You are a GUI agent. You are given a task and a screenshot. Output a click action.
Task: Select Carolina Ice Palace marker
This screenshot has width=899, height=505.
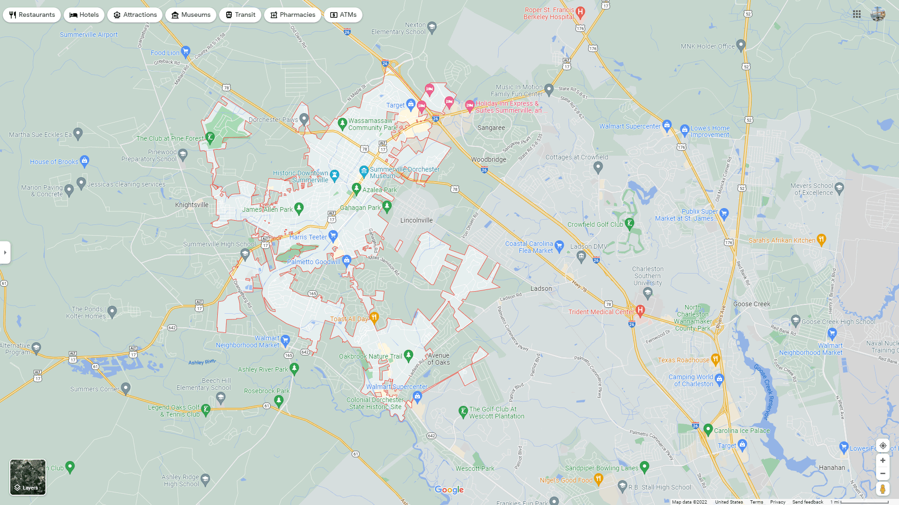pos(708,429)
